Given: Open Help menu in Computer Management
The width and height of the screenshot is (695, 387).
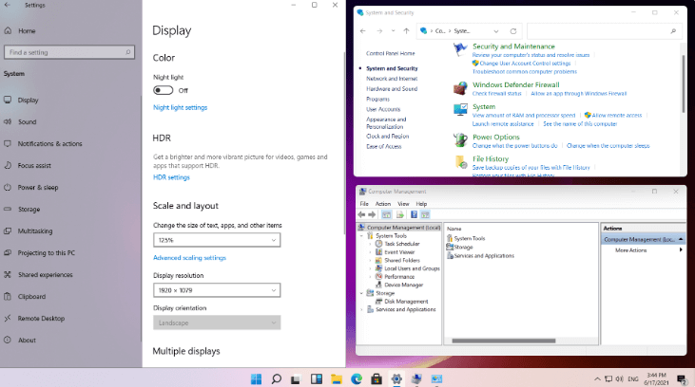Looking at the screenshot, I should click(421, 204).
